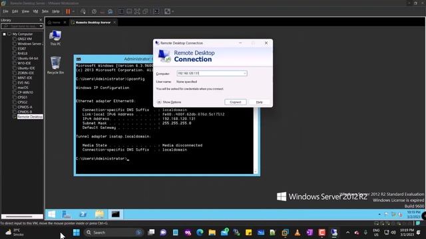
Task: Open the power options dropdown beside the pause button
Action: 73,12
